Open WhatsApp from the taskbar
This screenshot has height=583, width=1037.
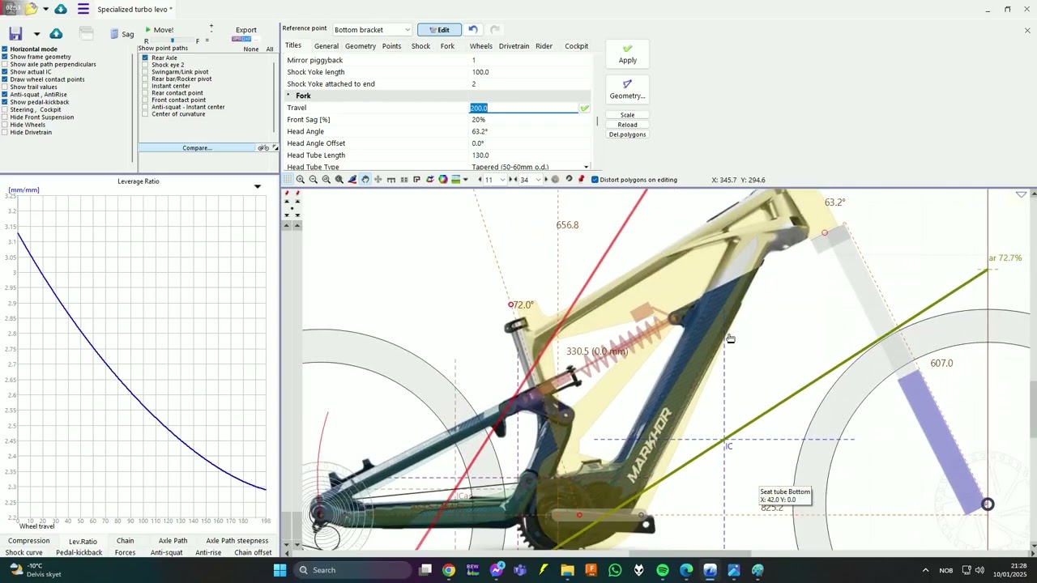pos(615,570)
